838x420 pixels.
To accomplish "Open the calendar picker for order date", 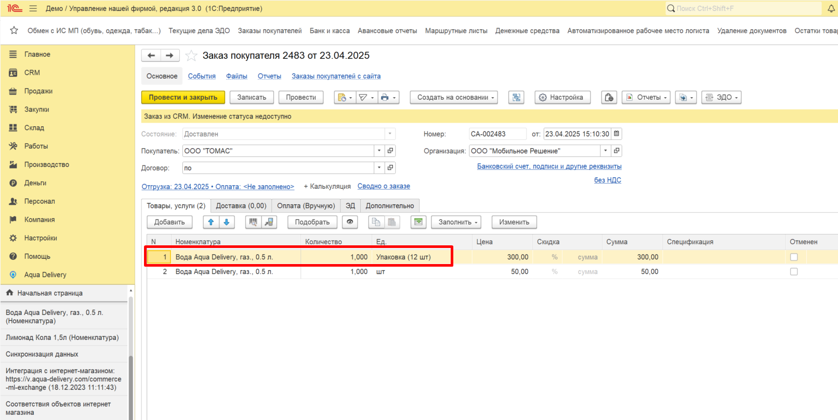I will (x=617, y=134).
